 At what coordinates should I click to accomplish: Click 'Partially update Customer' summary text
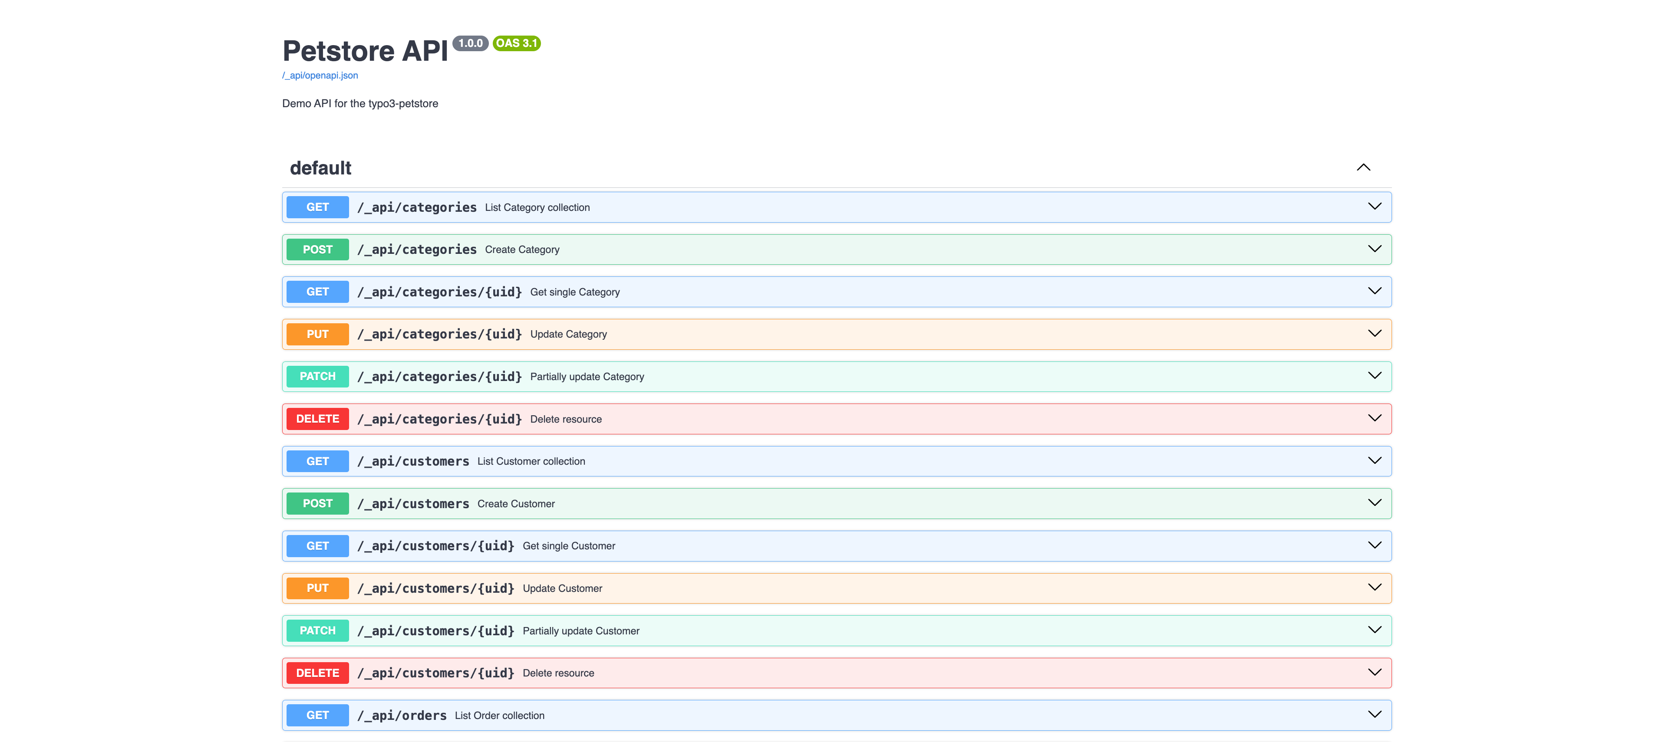coord(581,631)
